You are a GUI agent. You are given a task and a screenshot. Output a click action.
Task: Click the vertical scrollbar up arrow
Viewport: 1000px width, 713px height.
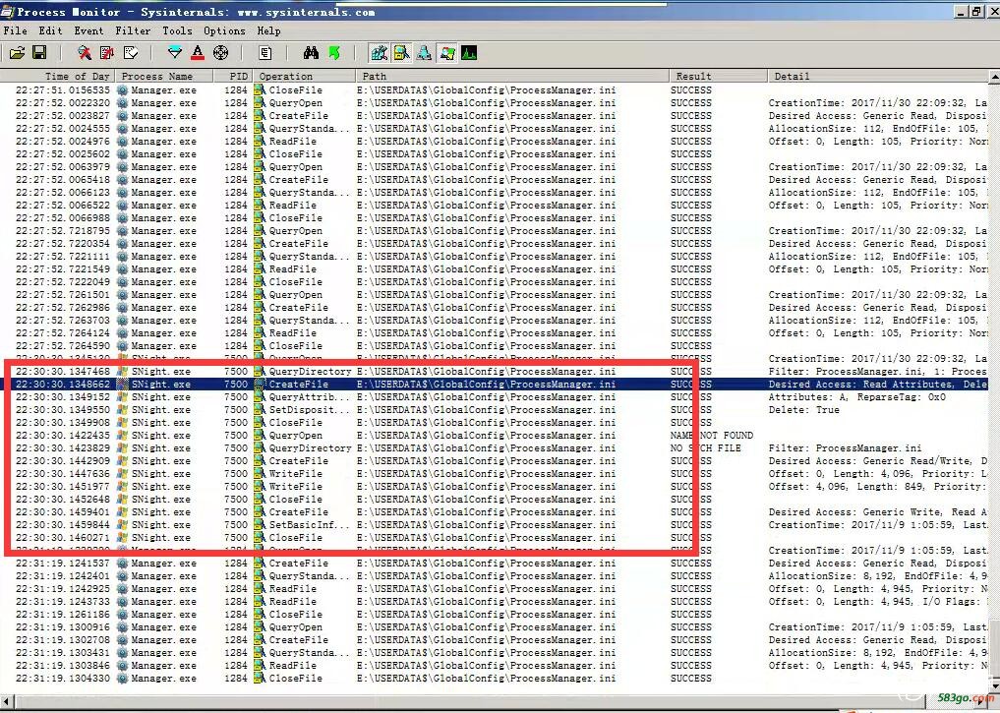coord(994,77)
